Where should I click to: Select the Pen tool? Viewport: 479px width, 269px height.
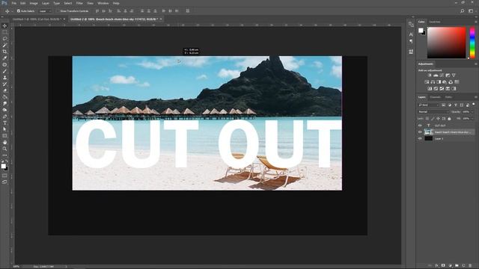point(4,117)
